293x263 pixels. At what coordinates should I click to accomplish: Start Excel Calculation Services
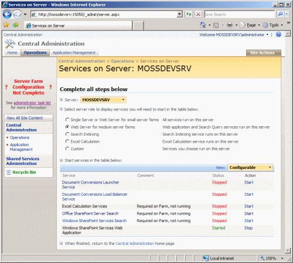point(249,206)
